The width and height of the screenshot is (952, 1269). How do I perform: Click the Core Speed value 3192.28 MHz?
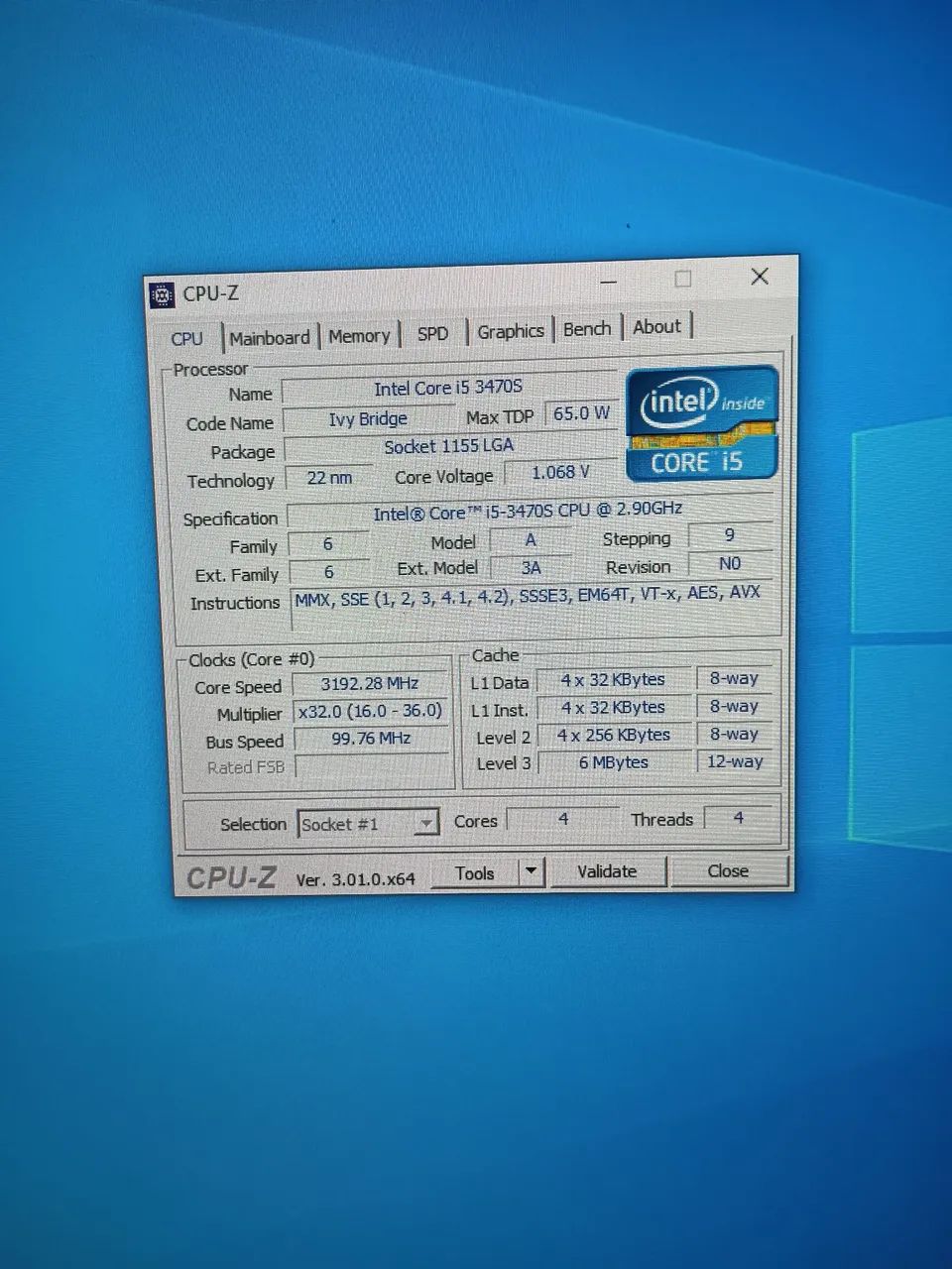[x=370, y=684]
